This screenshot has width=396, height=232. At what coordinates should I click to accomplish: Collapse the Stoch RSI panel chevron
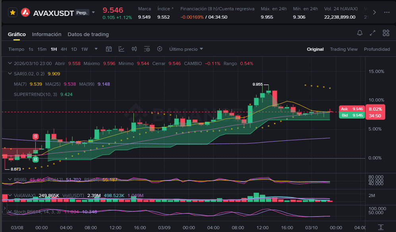click(10, 211)
